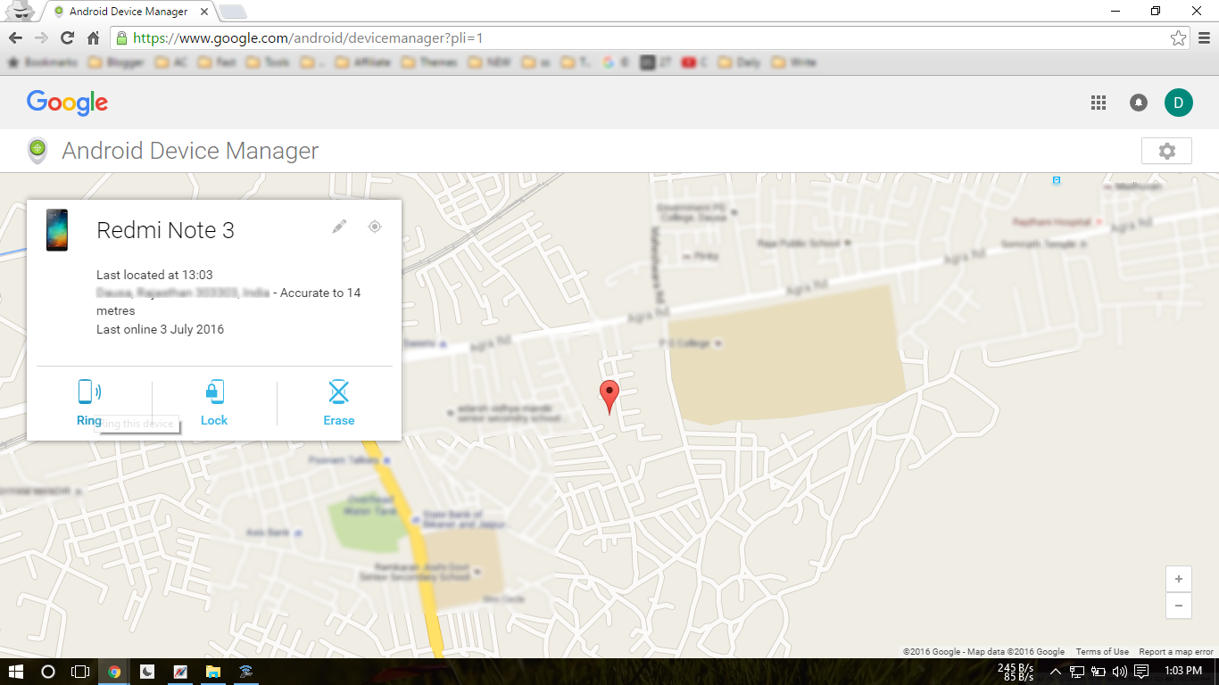Open the Fast bookmark folder
This screenshot has width=1219, height=685.
(217, 62)
